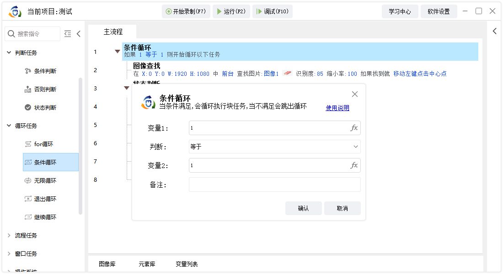
Task: Click the 缩小率 value 100
Action: click(352, 74)
